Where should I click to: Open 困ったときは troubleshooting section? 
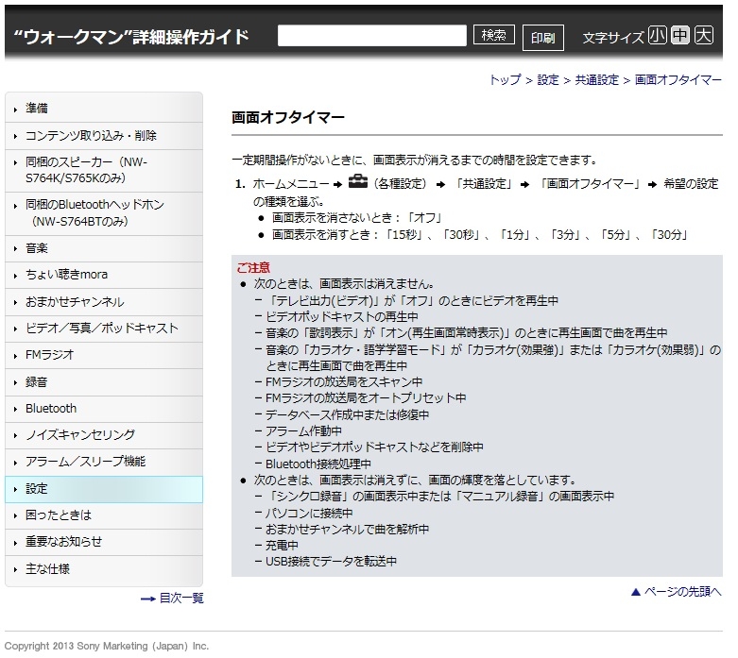[59, 515]
